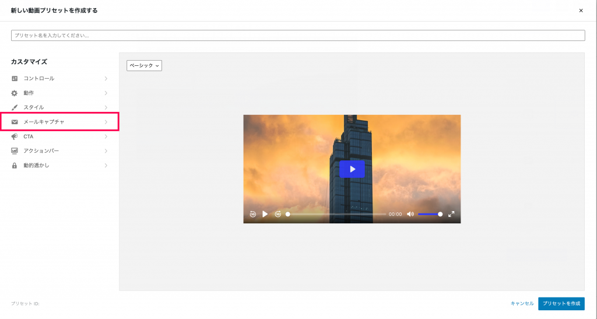The height and width of the screenshot is (319, 597).
Task: Expand the メールキャプチャ chevron
Action: pos(106,122)
